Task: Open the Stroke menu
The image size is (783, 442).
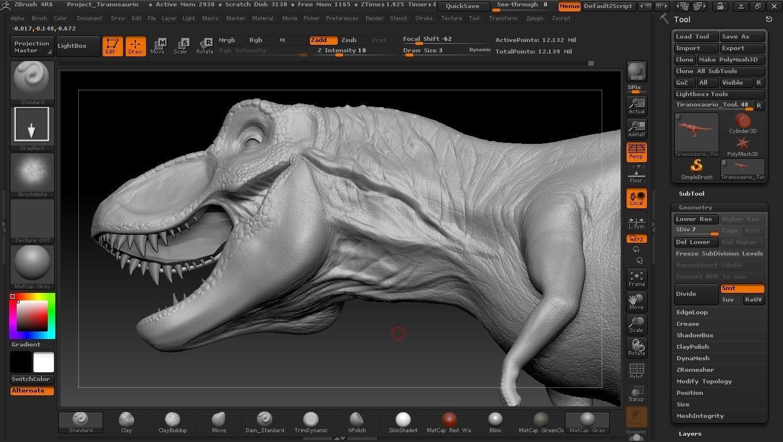Action: pos(424,18)
